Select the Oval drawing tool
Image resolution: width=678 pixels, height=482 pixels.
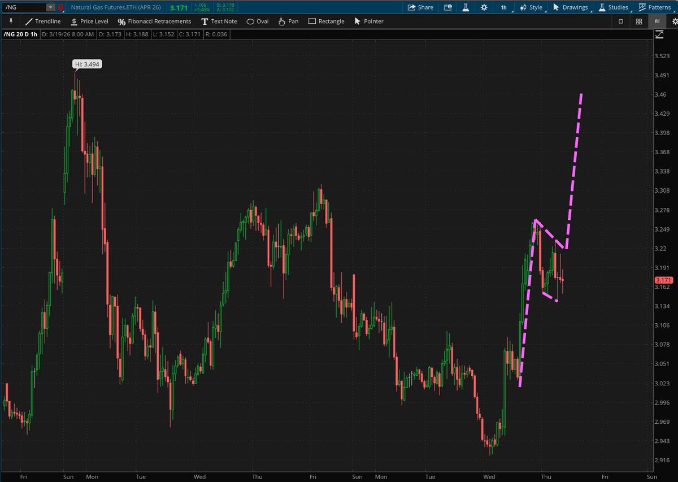pos(258,21)
